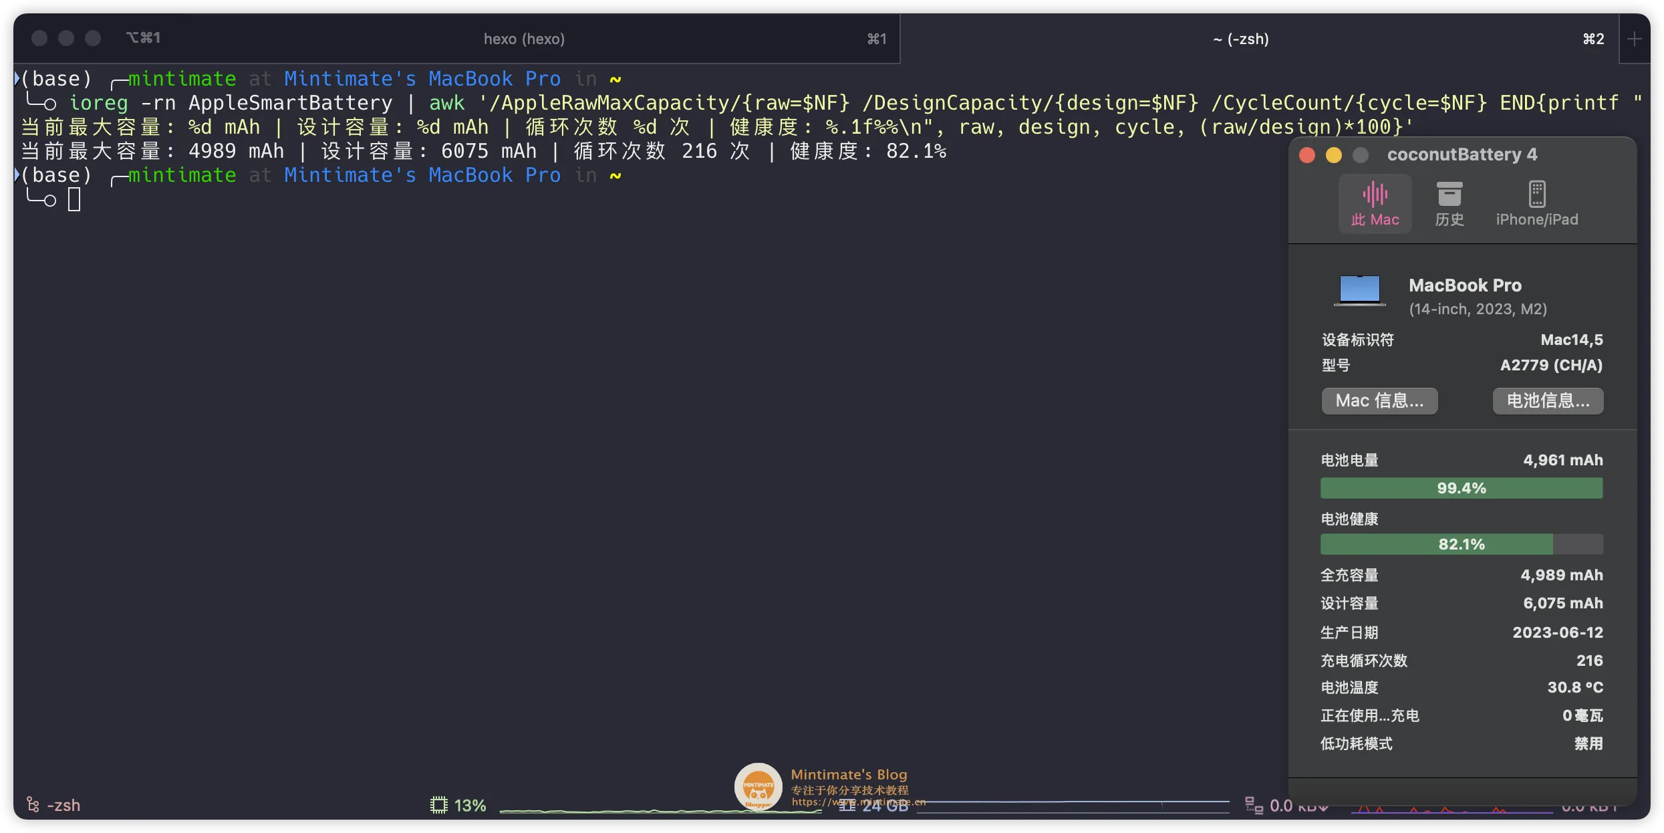The width and height of the screenshot is (1664, 833).
Task: Click the battery health 82.1% bar
Action: click(1462, 544)
